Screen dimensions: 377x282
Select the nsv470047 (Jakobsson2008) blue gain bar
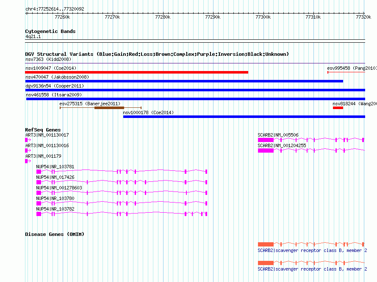tap(184, 81)
